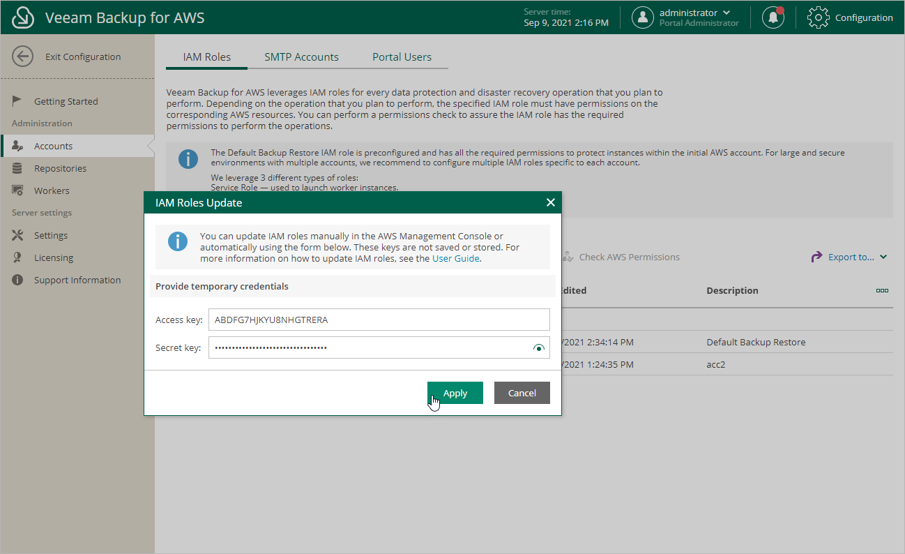Click the Configuration gear icon
The height and width of the screenshot is (554, 905).
(x=817, y=17)
